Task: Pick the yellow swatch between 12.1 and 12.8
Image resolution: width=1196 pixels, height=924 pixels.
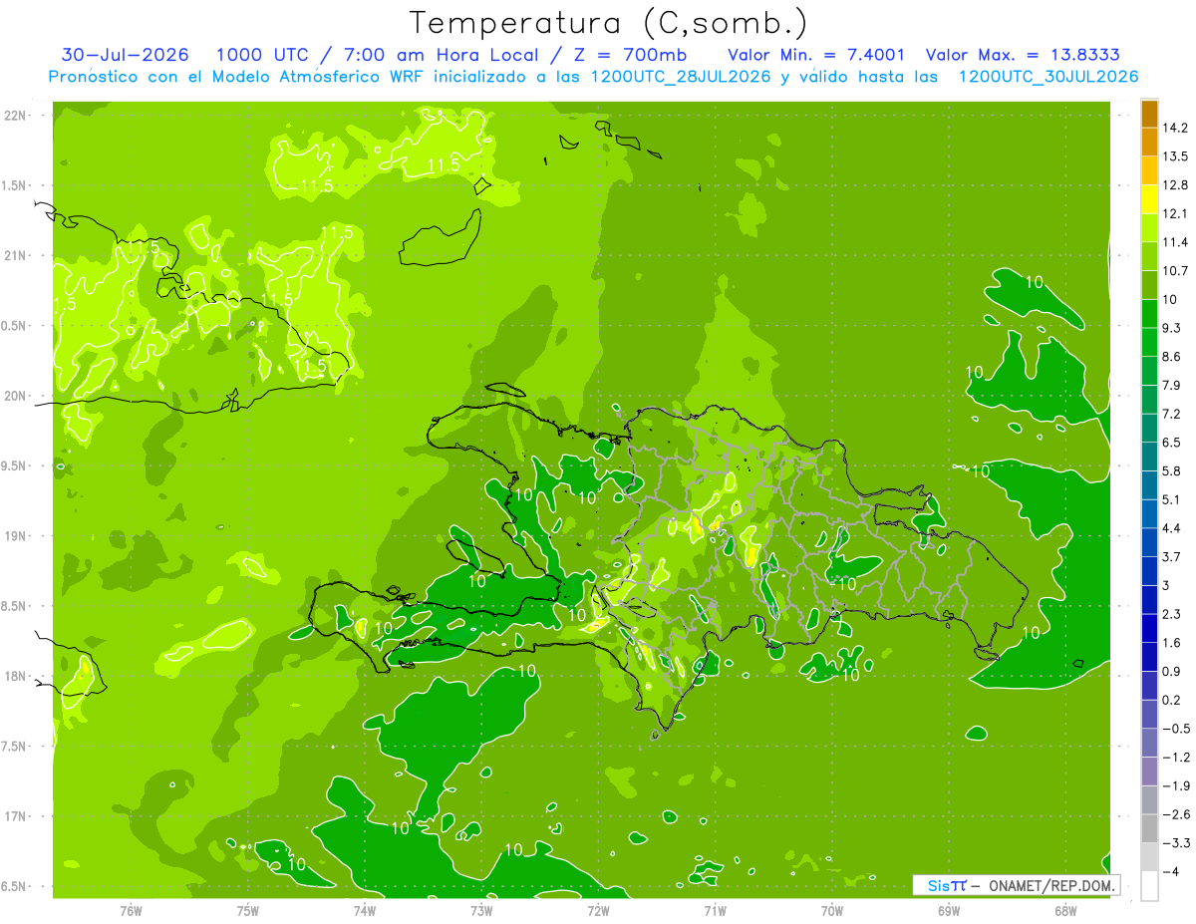Action: [1149, 198]
